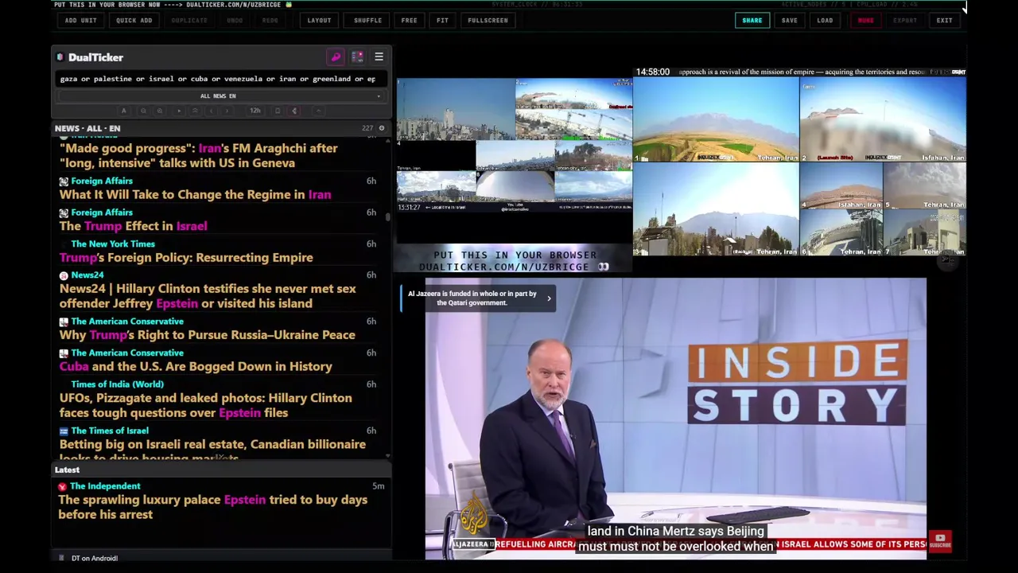Click SHUFFLE in the top toolbar
The width and height of the screenshot is (1018, 573).
click(x=367, y=20)
